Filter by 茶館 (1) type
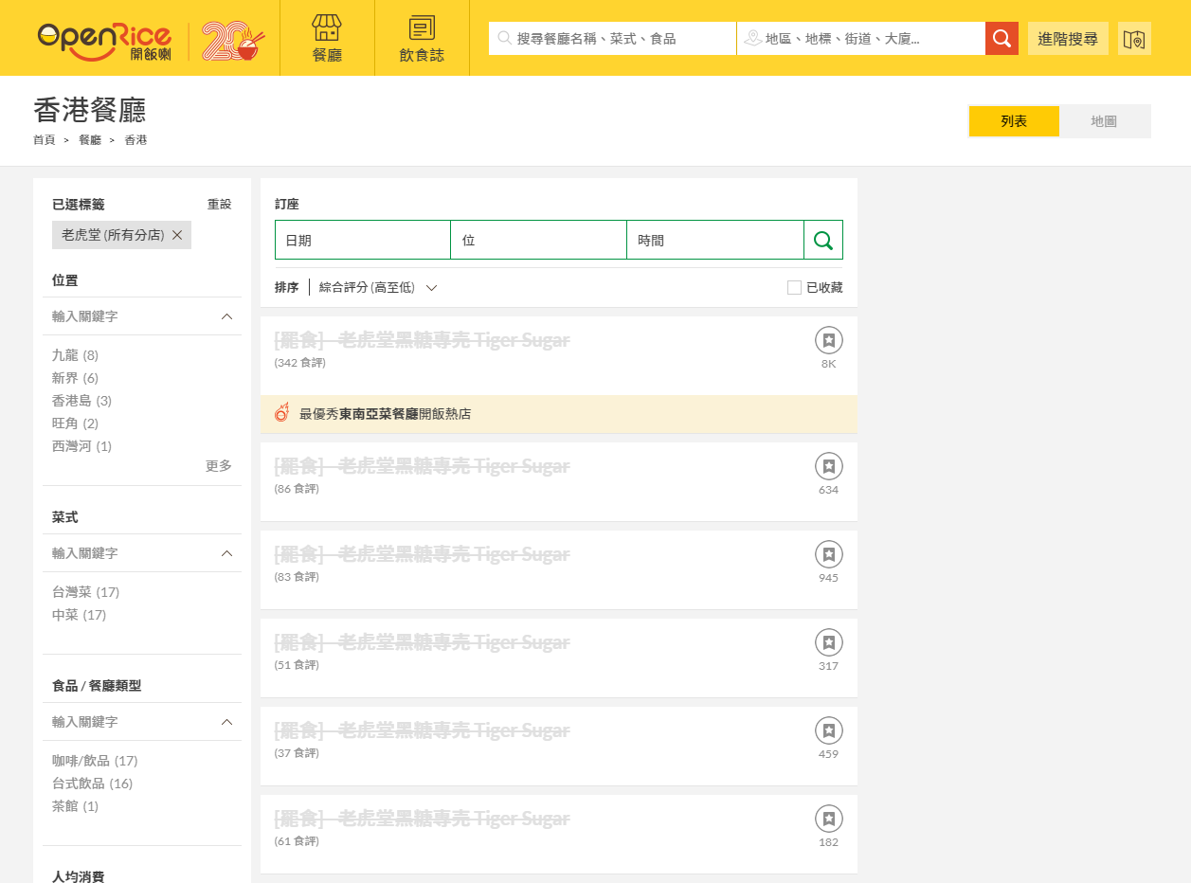 point(75,806)
